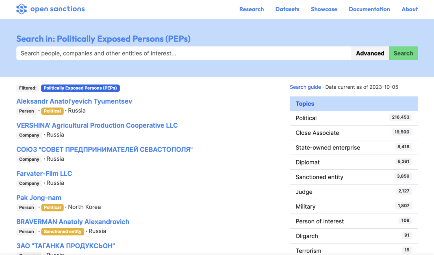
Task: Open the Showcase nav link
Action: click(324, 9)
